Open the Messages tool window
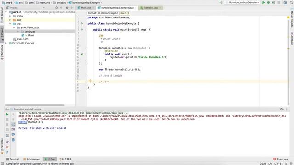Screen dimensions: 294x165 coord(32,159)
